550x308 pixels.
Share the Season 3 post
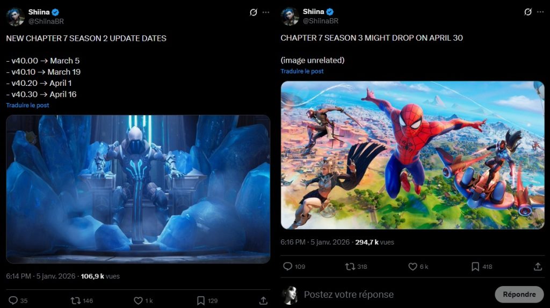538,266
